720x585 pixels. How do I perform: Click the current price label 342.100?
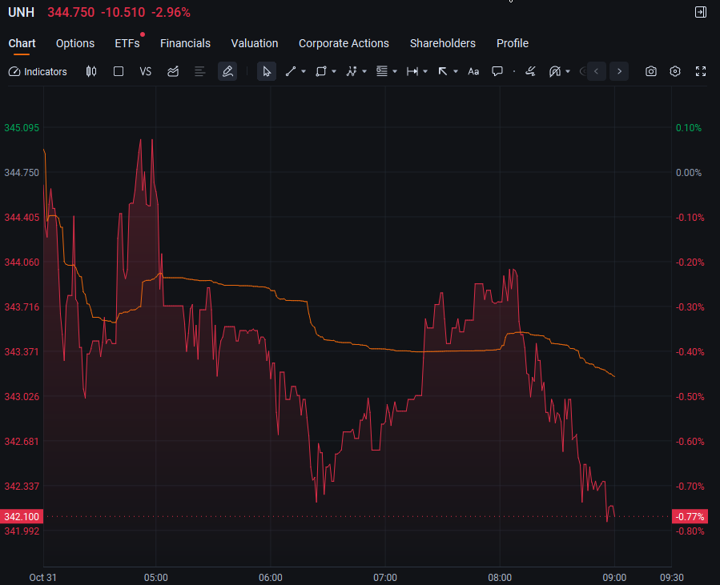click(22, 517)
